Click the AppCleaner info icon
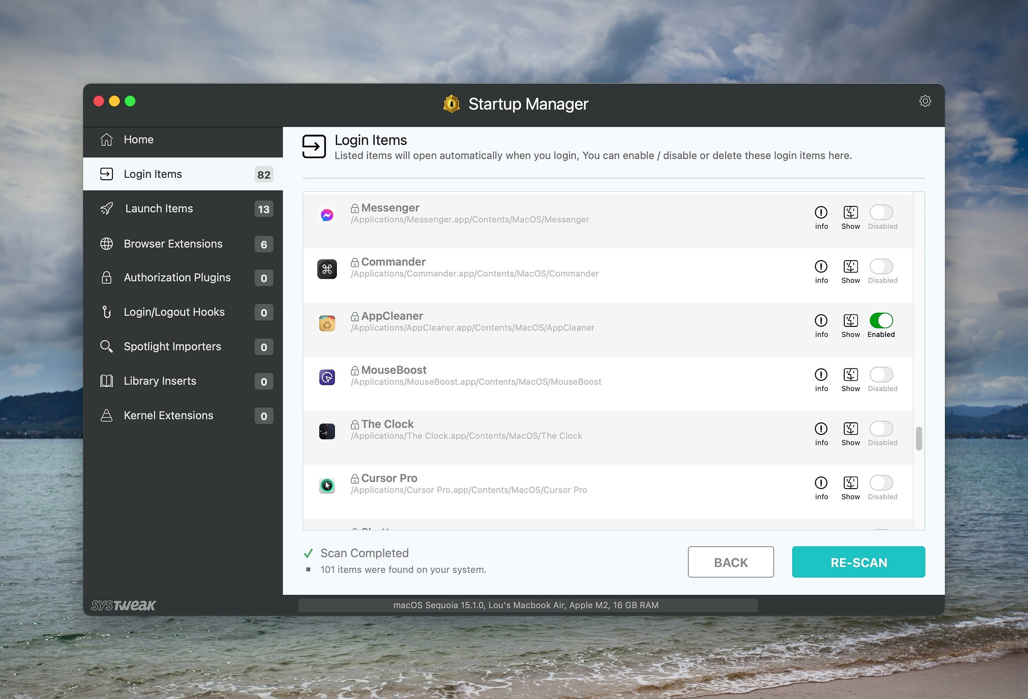This screenshot has height=699, width=1028. pos(821,320)
